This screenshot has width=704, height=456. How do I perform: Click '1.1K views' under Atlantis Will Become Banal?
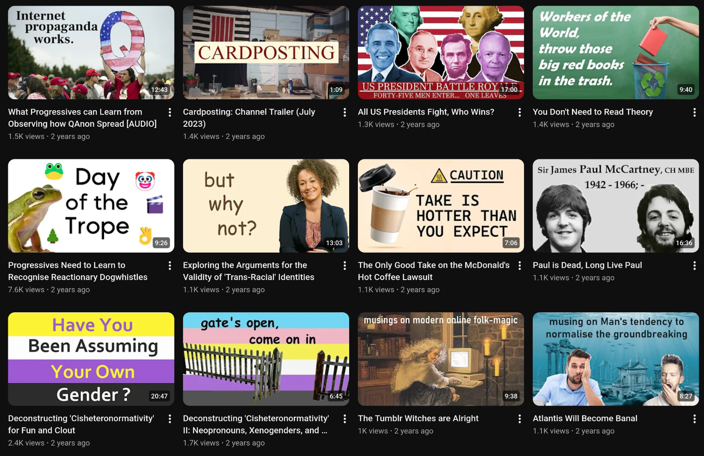coord(551,431)
